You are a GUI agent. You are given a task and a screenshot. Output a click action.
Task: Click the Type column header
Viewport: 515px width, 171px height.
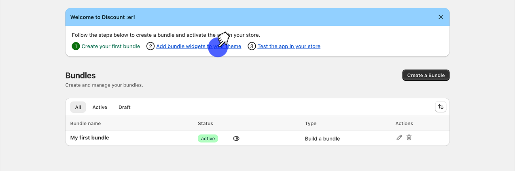311,123
